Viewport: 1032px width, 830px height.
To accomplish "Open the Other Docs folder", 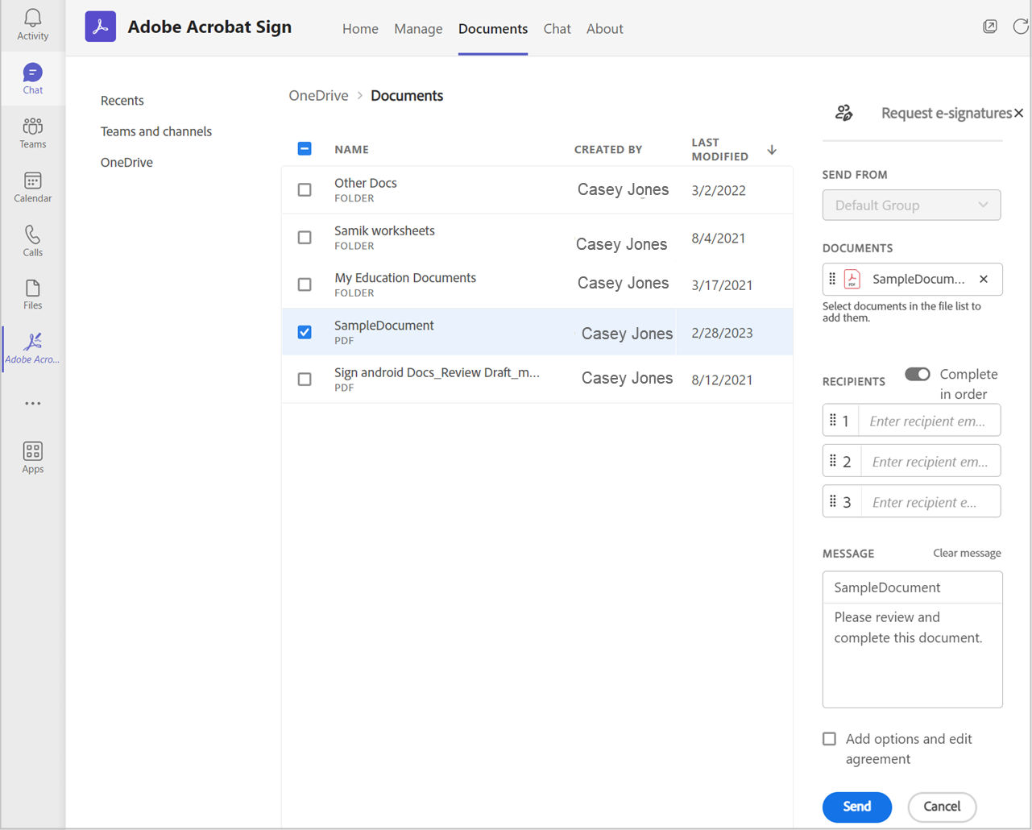I will click(366, 183).
